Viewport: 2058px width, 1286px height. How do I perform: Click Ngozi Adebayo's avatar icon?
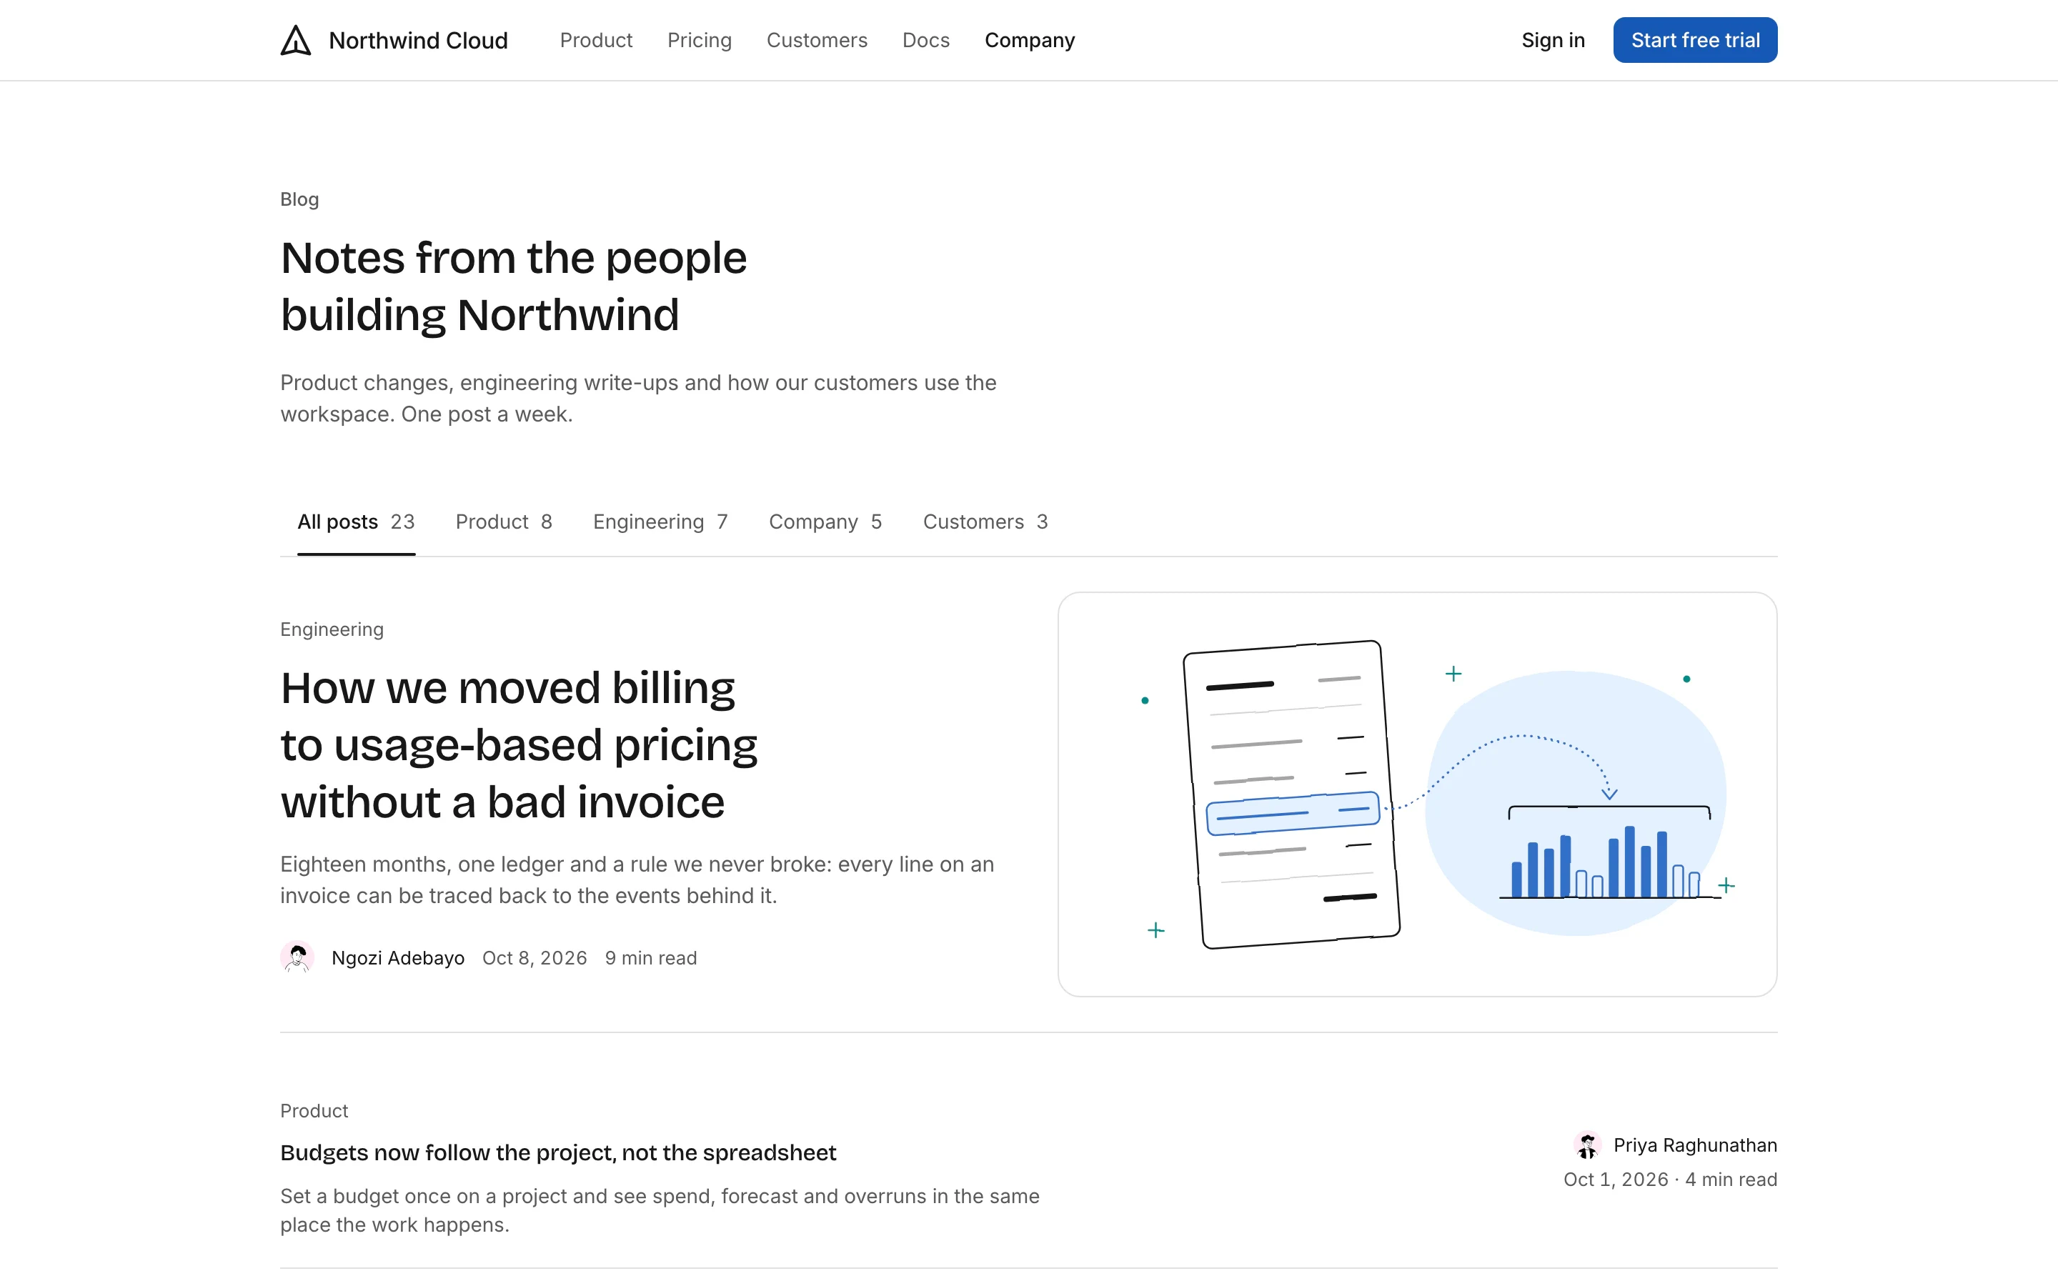pos(297,957)
